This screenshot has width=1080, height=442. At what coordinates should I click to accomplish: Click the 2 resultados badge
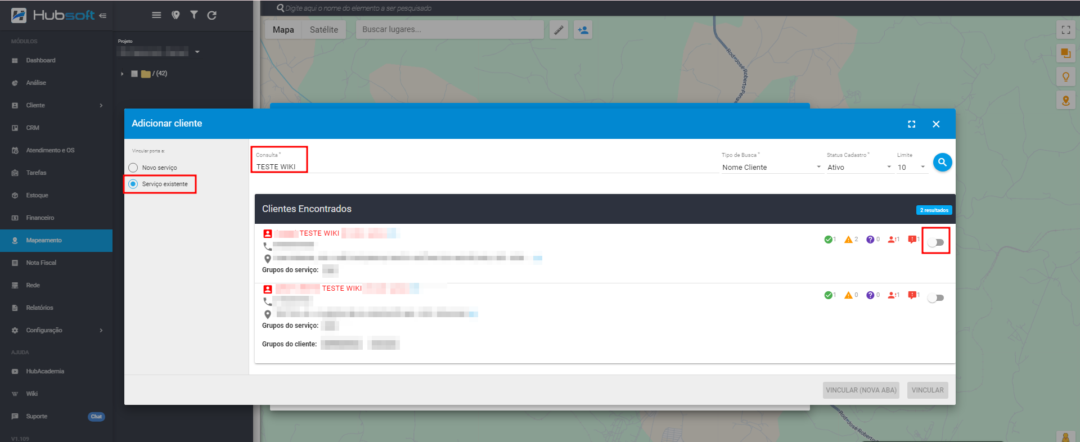click(934, 210)
